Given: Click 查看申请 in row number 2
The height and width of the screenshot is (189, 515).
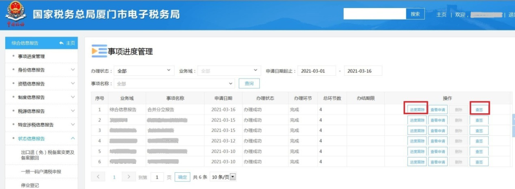Looking at the screenshot, I should tap(438, 120).
